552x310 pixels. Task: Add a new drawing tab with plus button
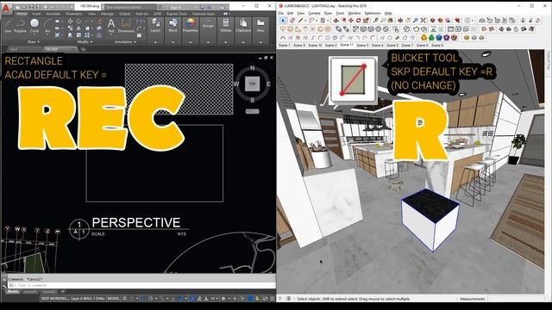pos(83,49)
